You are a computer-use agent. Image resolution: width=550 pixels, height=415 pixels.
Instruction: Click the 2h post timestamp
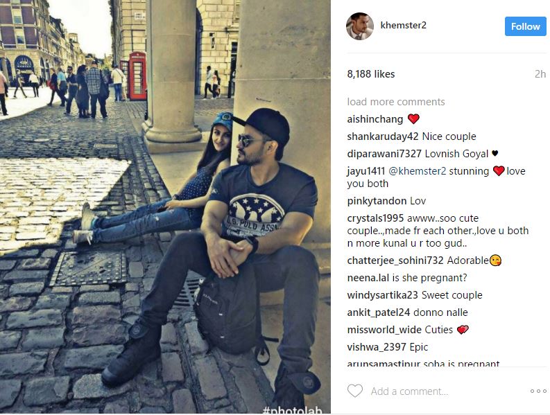540,74
